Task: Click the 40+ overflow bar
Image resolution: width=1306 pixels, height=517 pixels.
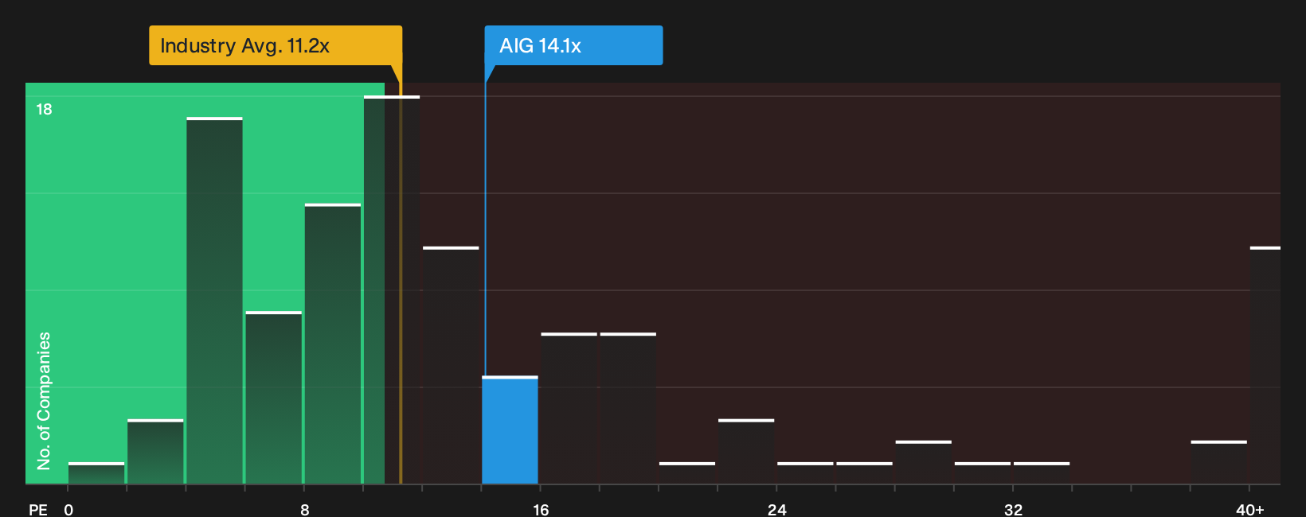Action: click(1265, 365)
